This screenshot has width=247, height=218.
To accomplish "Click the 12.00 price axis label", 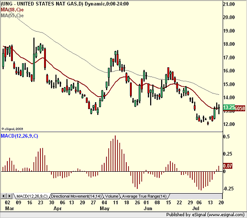I will coord(229,124).
